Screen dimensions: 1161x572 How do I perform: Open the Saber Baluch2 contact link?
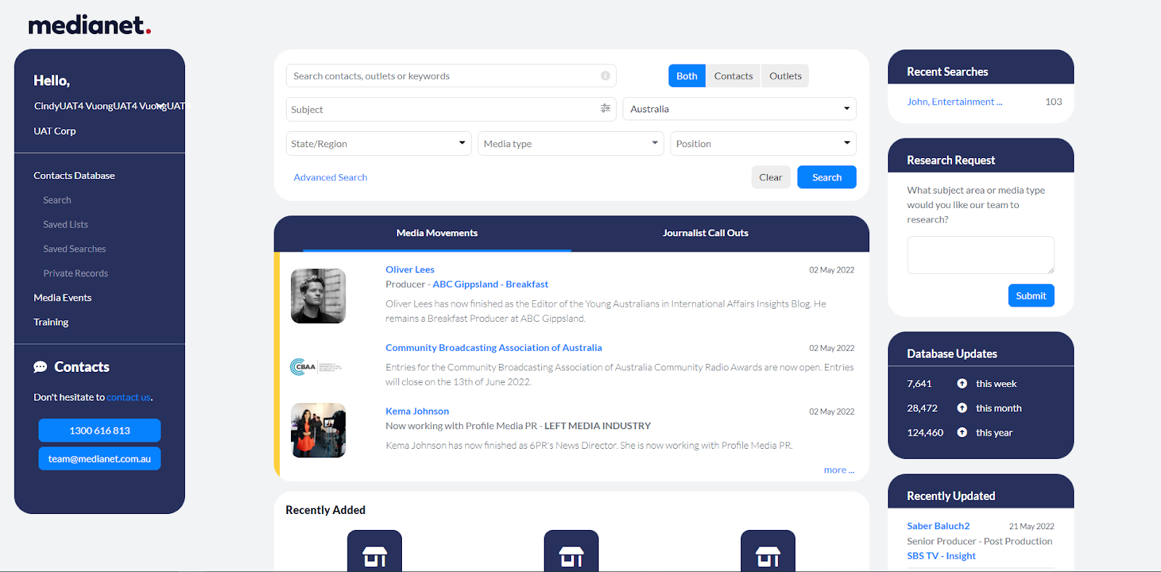coord(938,526)
